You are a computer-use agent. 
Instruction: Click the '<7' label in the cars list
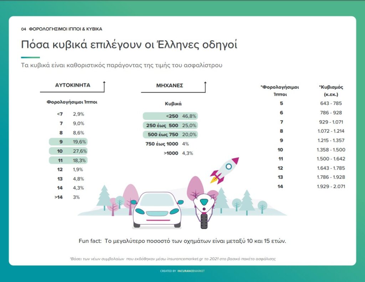click(60, 114)
